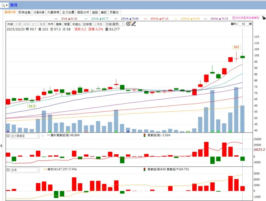This screenshot has width=266, height=201.
Task: Open chart settings with the gear icon
Action: pyautogui.click(x=128, y=24)
